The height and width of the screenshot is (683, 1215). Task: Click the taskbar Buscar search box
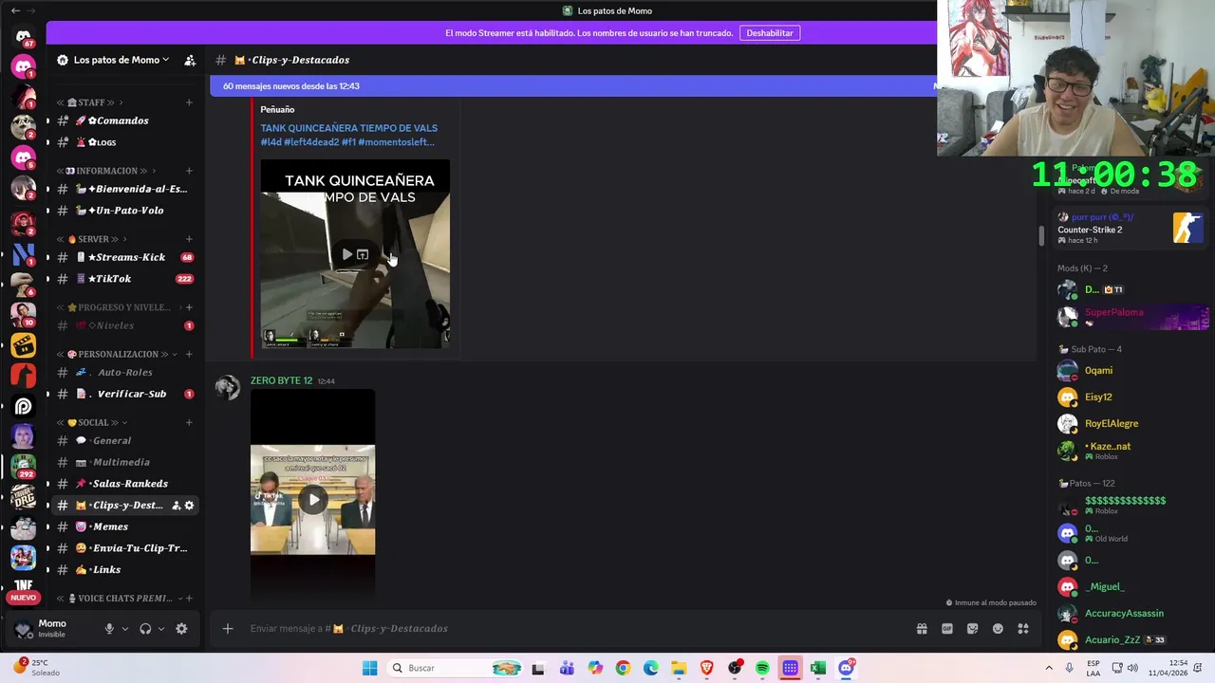456,668
